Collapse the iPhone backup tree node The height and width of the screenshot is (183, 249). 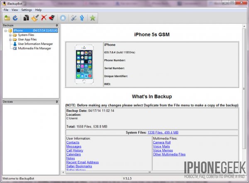pyautogui.click(x=6, y=31)
